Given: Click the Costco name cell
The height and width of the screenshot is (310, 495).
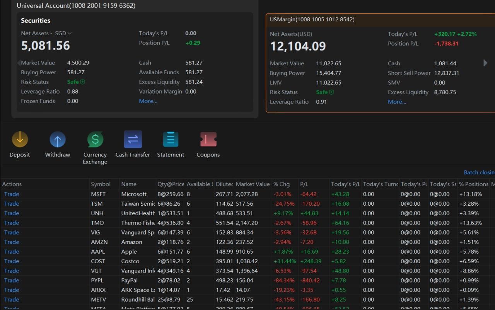Looking at the screenshot, I should 130,261.
